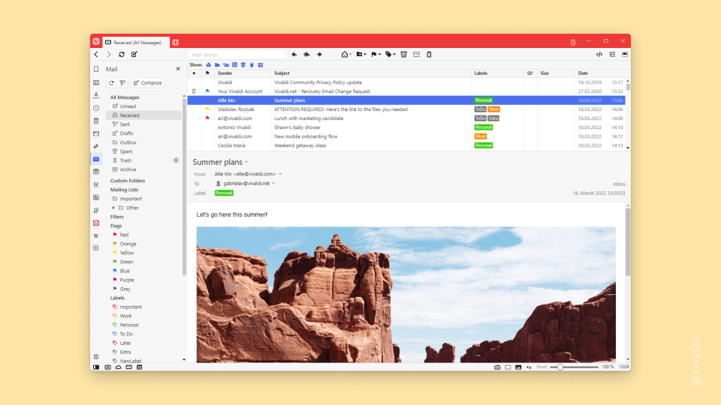This screenshot has height=405, width=721.
Task: Open Settings gear at sidebar bottom
Action: tap(96, 357)
